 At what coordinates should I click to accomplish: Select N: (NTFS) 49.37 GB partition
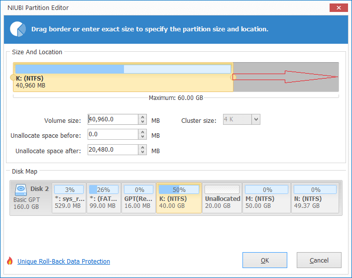(x=316, y=198)
